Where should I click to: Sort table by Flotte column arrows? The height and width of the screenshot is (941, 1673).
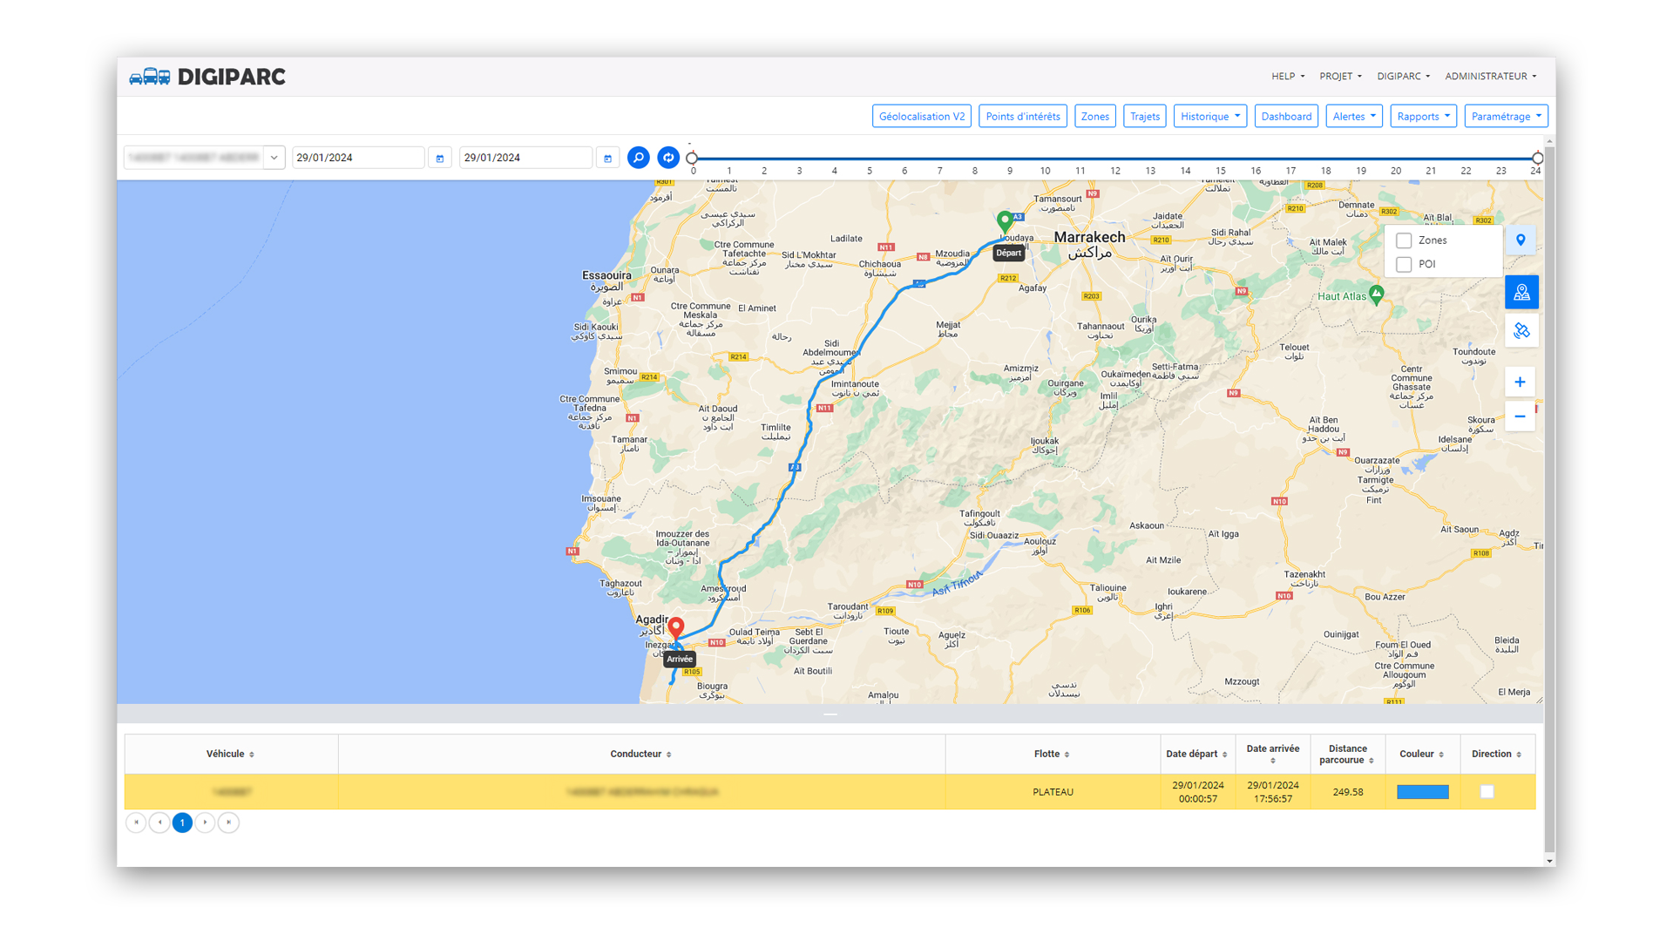coord(1067,755)
